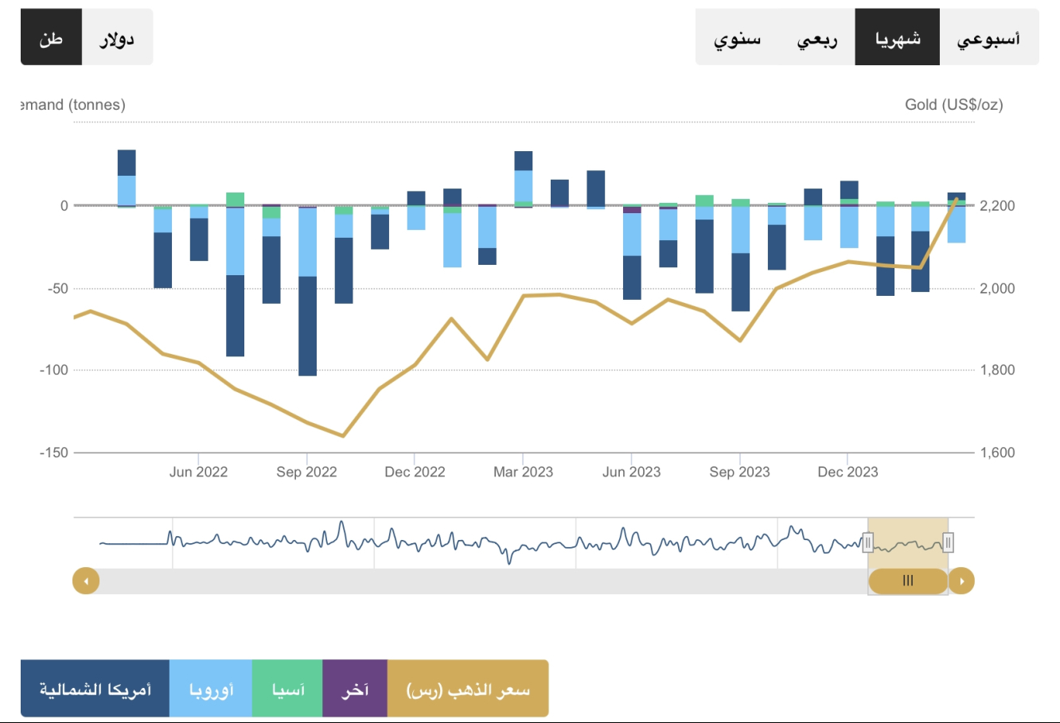Click the navigator left scroll arrow
The width and height of the screenshot is (1060, 723).
pyautogui.click(x=86, y=581)
